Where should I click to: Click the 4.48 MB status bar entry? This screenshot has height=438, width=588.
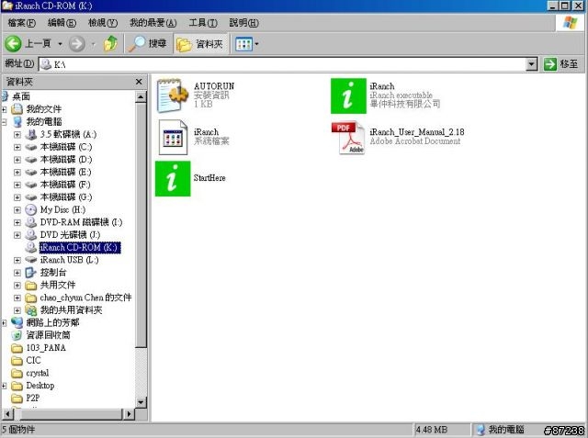[432, 430]
